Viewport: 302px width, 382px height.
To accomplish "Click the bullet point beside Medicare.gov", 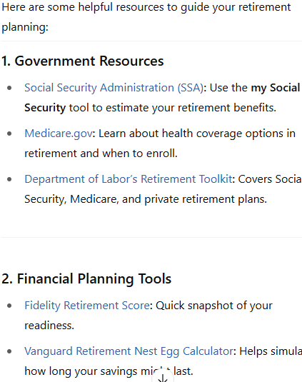I will coord(9,134).
